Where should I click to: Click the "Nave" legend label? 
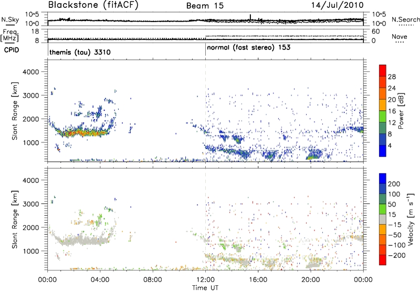pos(400,36)
